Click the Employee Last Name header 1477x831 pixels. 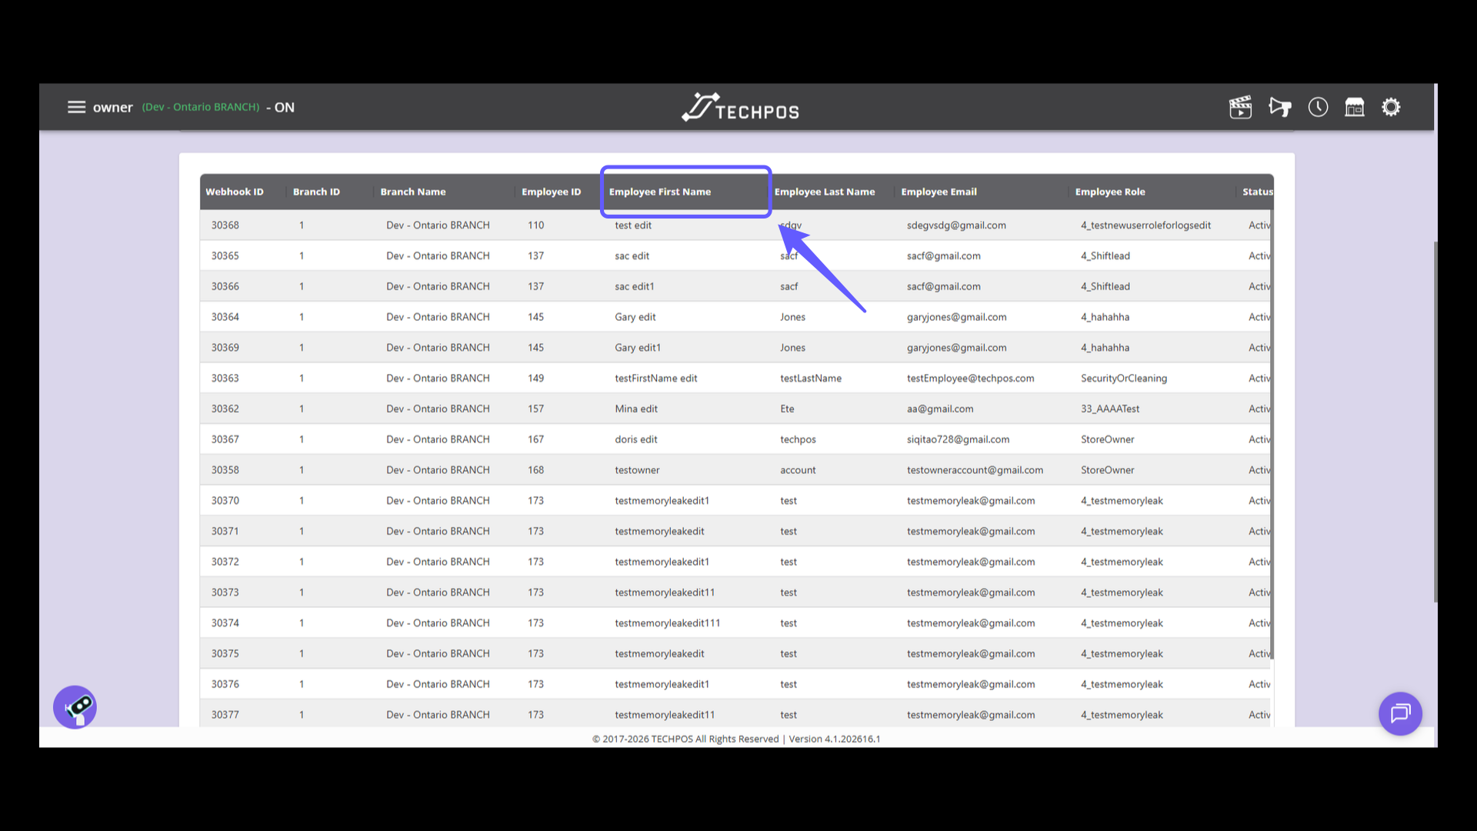(x=824, y=192)
